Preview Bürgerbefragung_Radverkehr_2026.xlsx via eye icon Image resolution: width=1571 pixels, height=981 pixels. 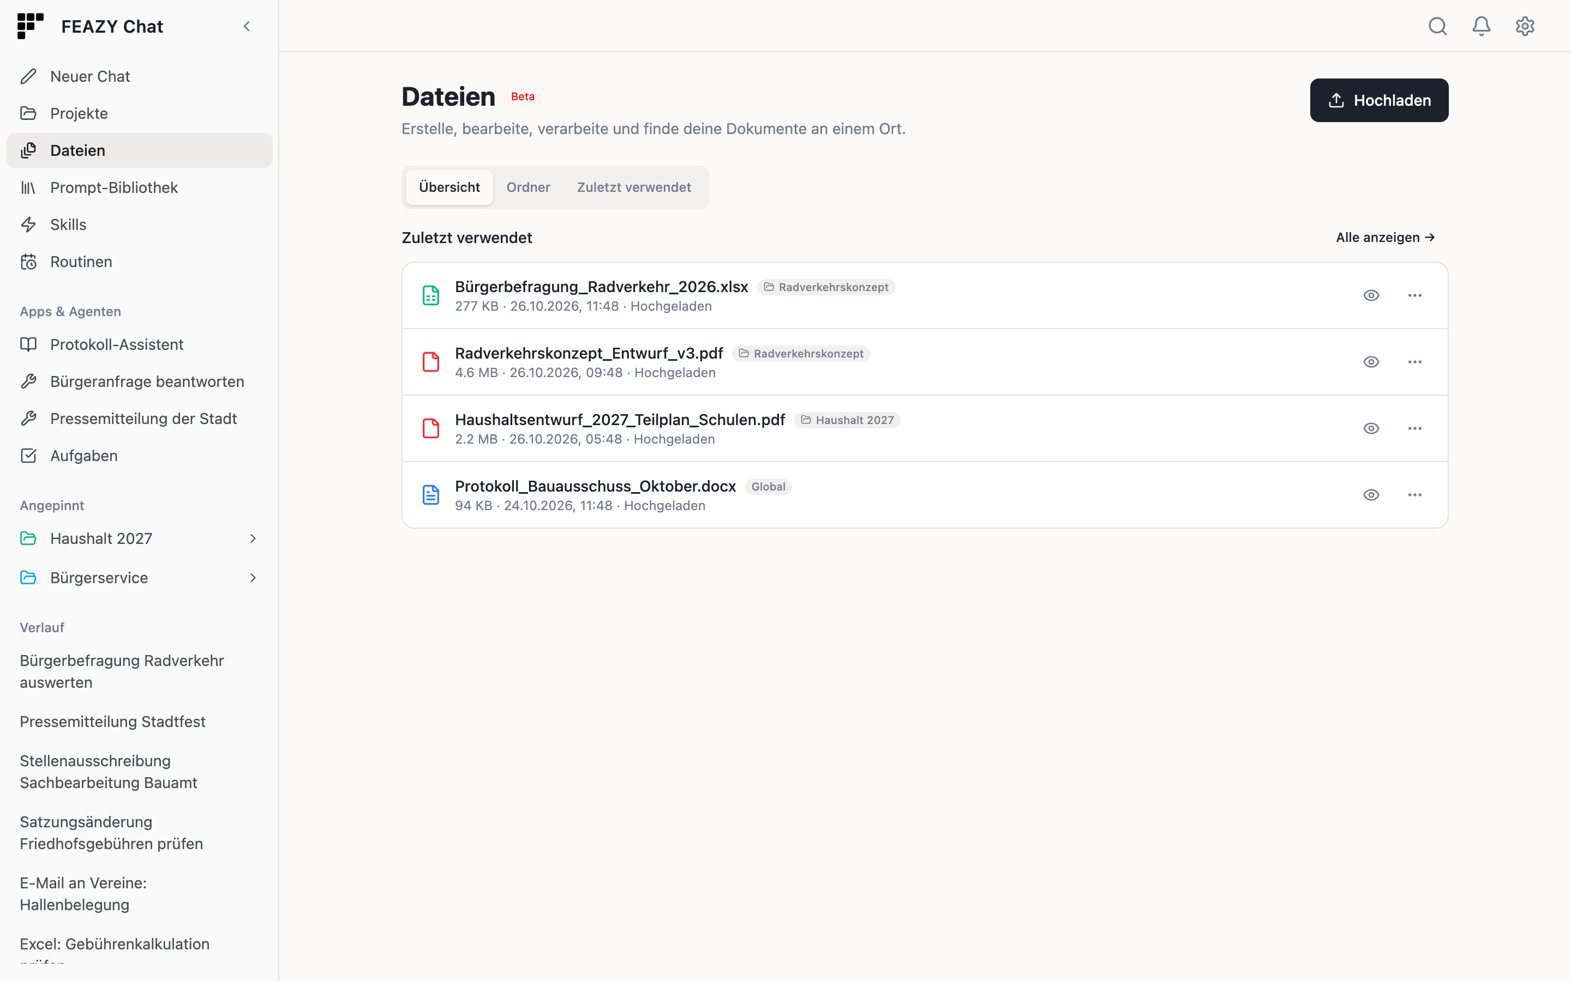[1371, 295]
